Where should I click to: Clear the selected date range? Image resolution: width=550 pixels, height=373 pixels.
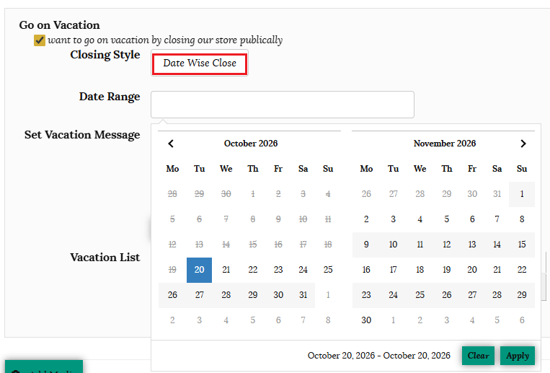[x=478, y=356]
